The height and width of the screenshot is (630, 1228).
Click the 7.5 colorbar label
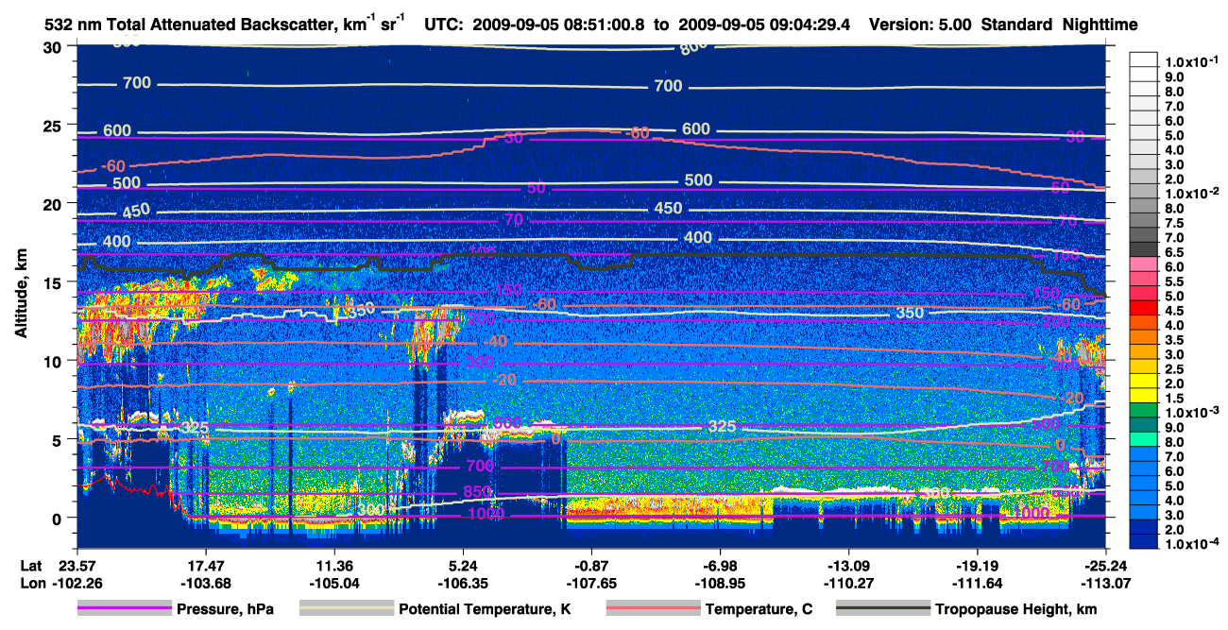click(1172, 223)
